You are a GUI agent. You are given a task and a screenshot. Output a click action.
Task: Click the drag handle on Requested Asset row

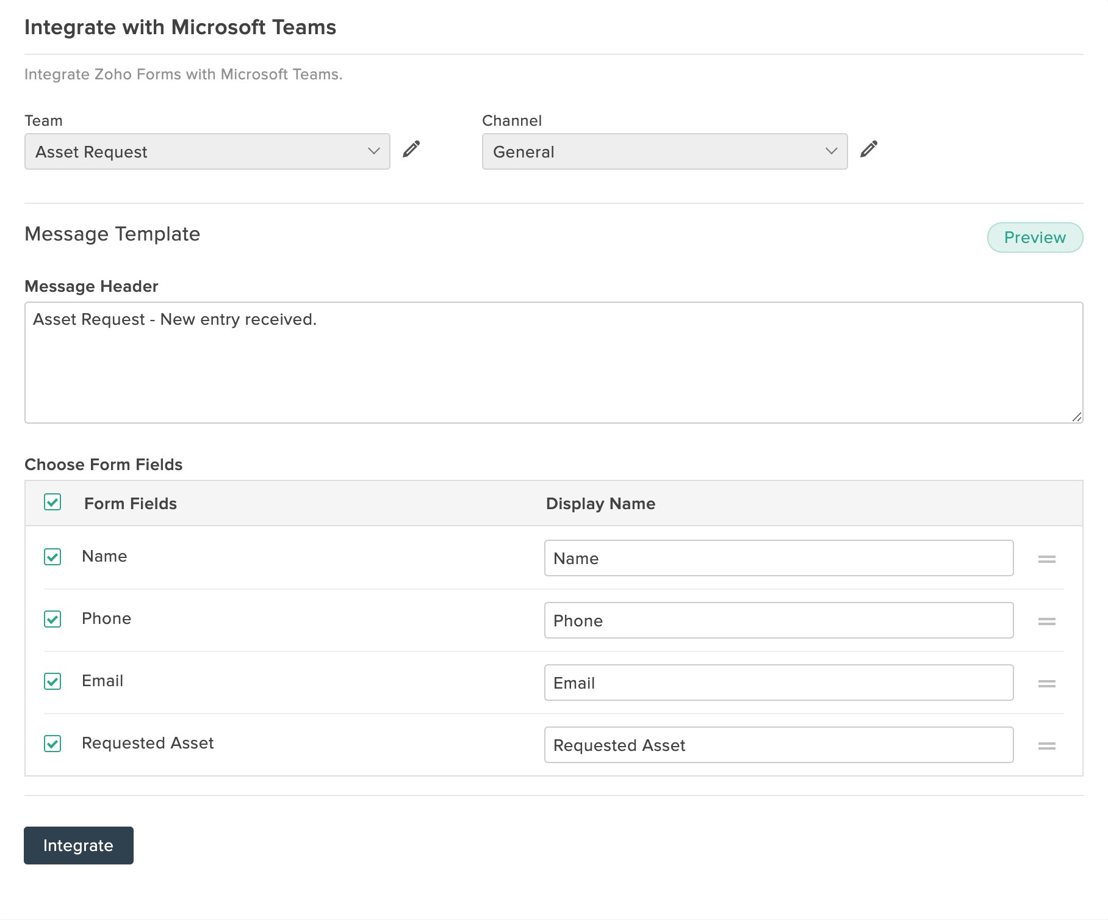[1046, 745]
